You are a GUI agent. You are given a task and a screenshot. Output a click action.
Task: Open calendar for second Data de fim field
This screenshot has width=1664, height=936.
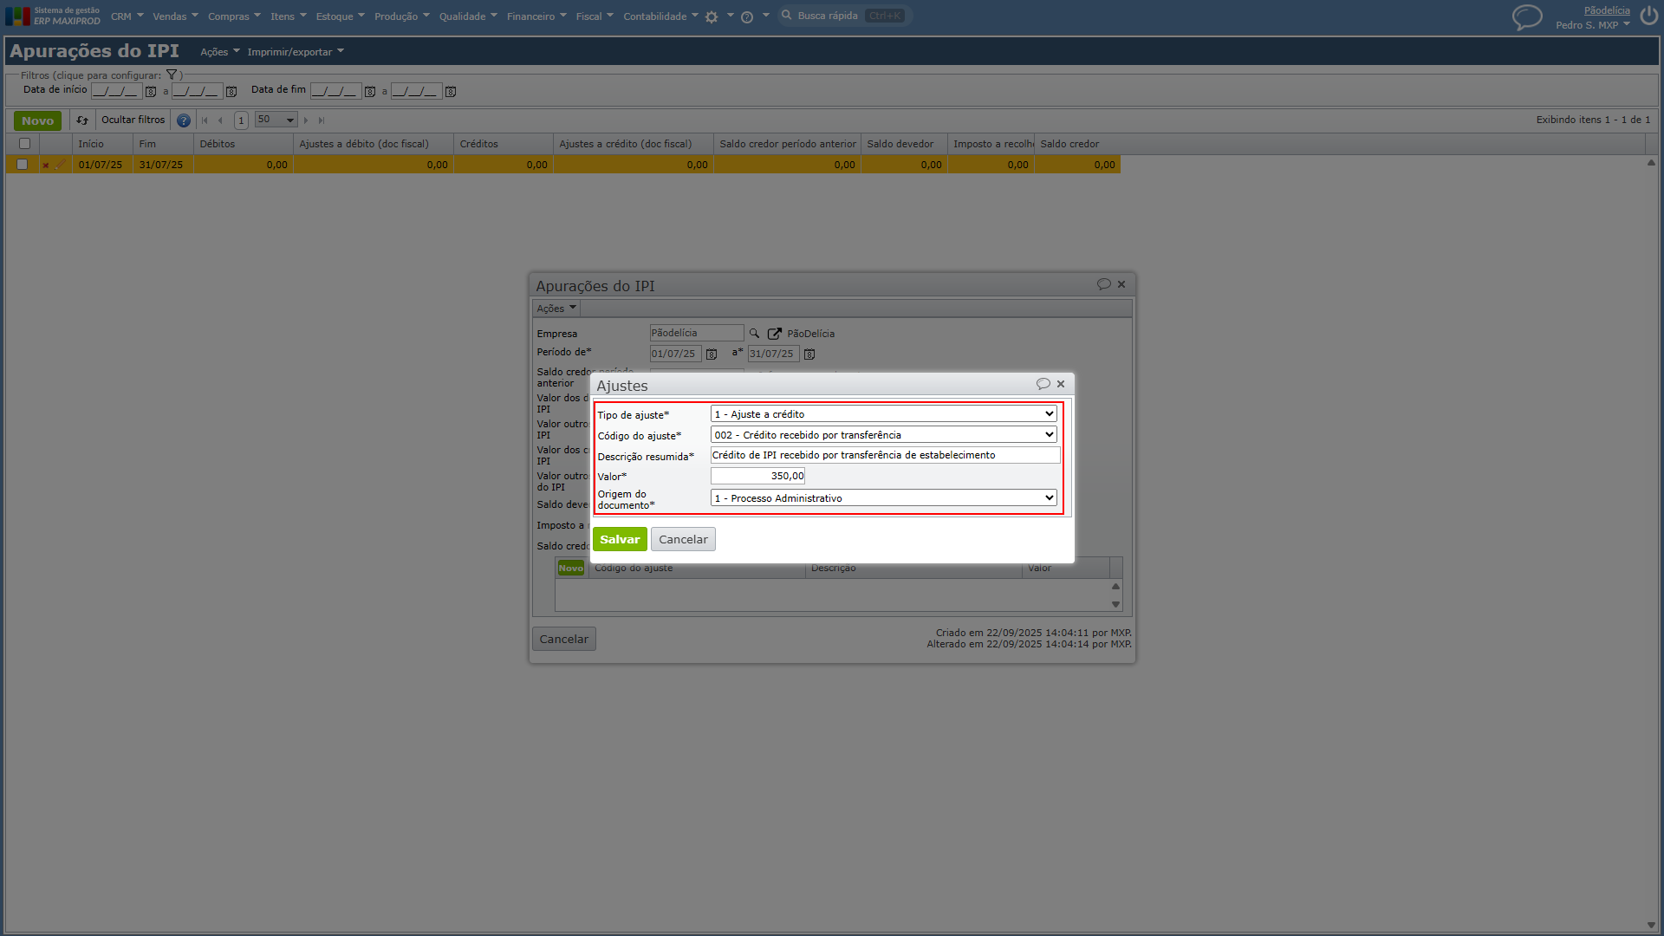[x=451, y=92]
